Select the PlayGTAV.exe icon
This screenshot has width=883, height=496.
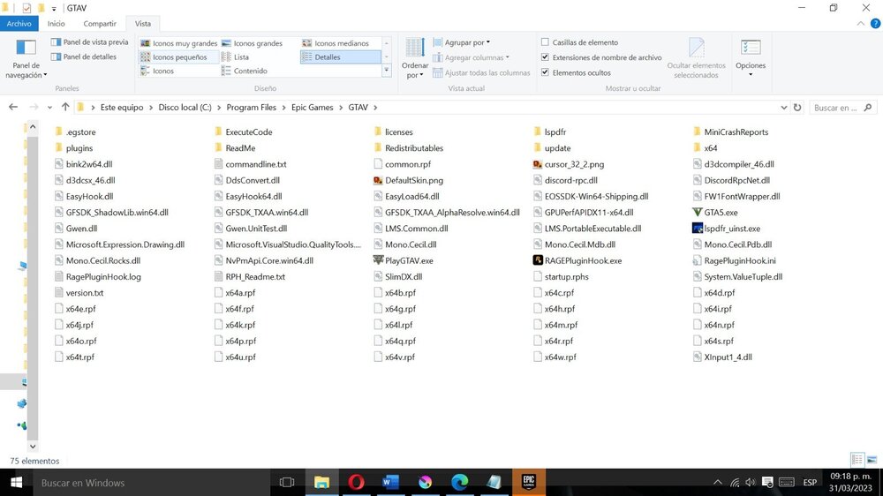pyautogui.click(x=379, y=260)
